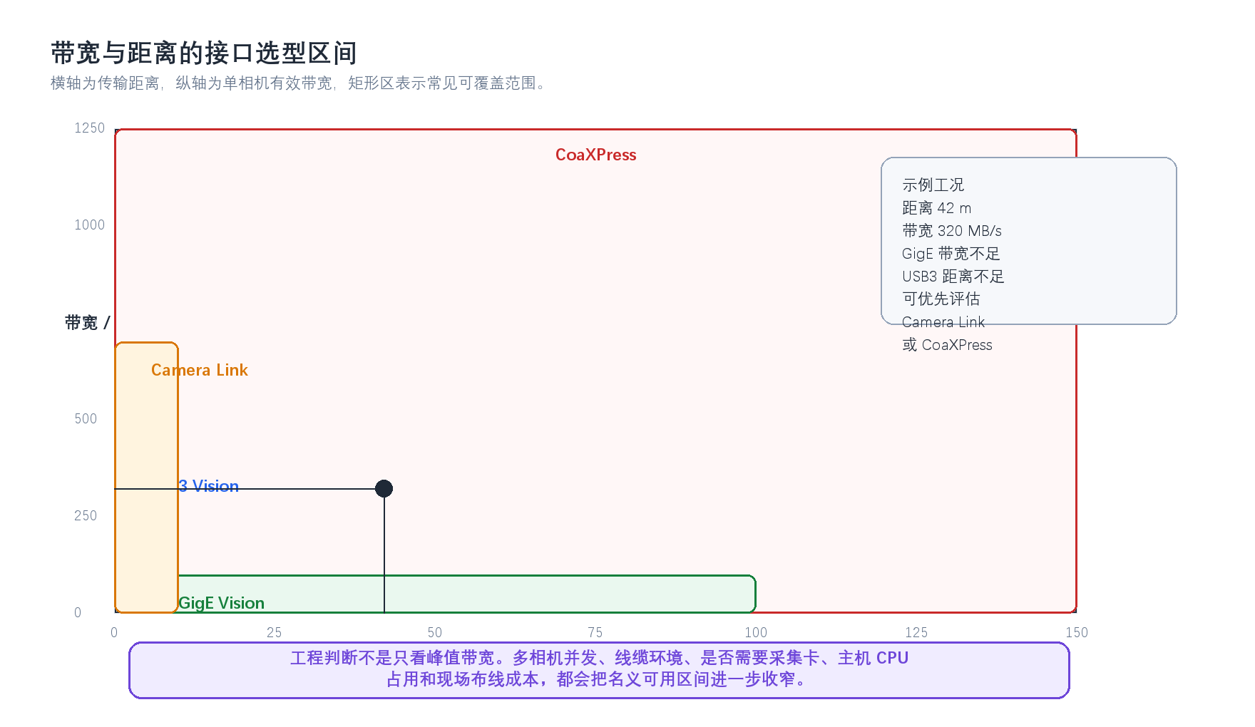The height and width of the screenshot is (727, 1255).
Task: Click the annotation line 可优先评估
Action: click(941, 299)
